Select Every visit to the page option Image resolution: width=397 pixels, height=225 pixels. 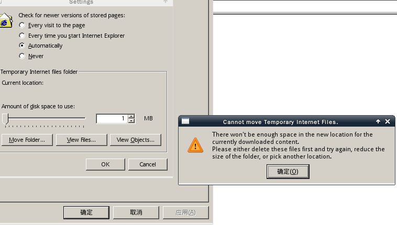pyautogui.click(x=22, y=25)
